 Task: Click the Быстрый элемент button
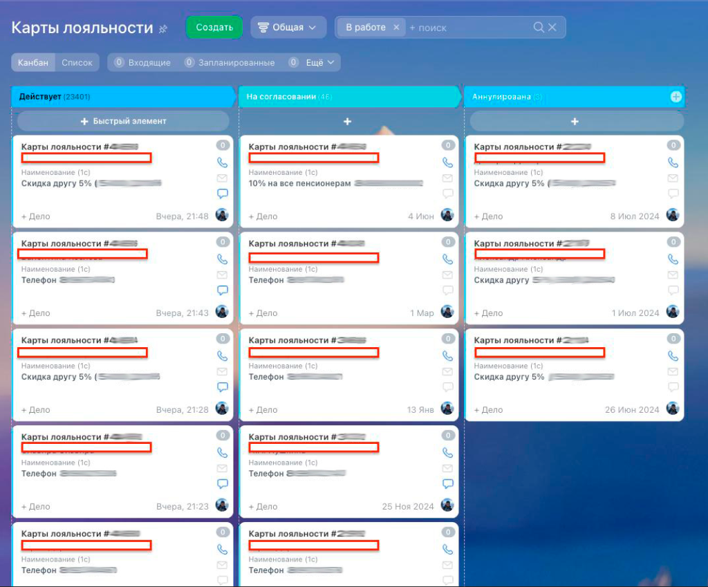click(123, 121)
